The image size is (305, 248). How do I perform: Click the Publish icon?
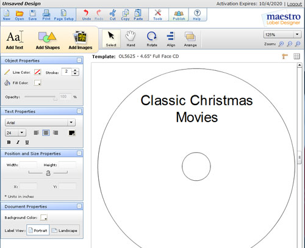pyautogui.click(x=179, y=15)
